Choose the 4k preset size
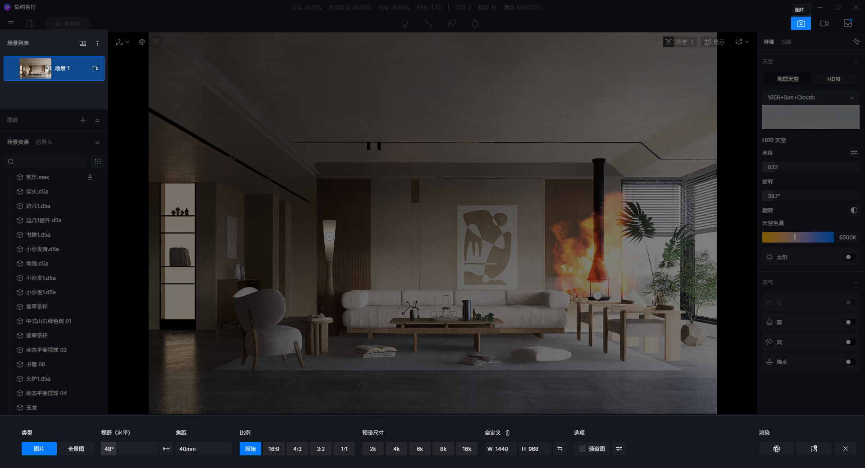This screenshot has height=468, width=865. point(396,449)
